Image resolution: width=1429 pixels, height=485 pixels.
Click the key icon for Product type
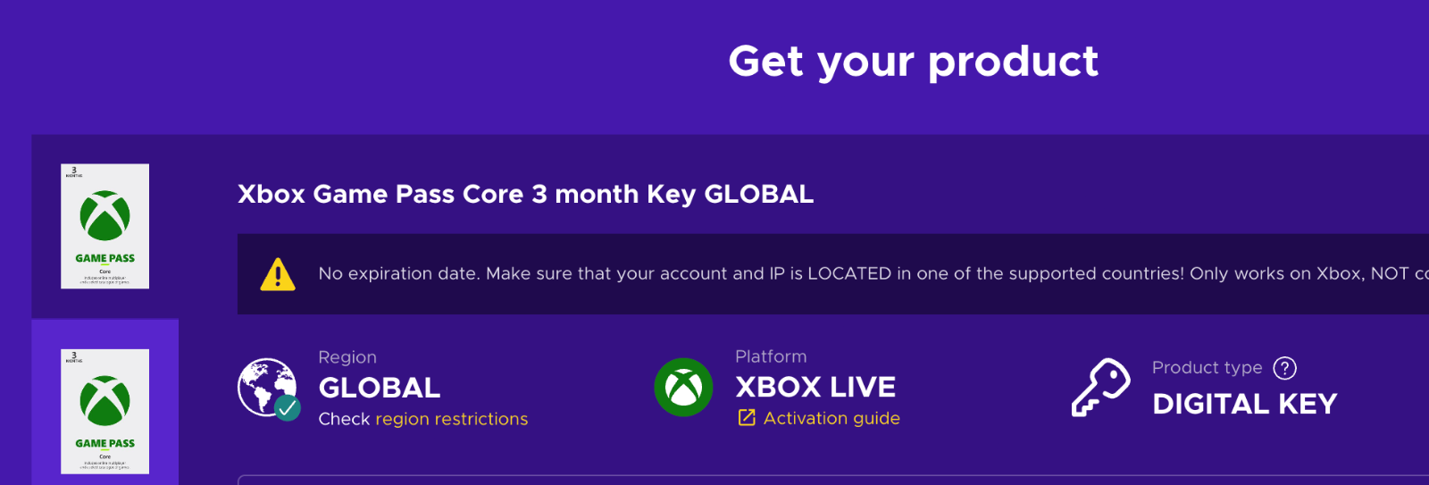[1100, 388]
